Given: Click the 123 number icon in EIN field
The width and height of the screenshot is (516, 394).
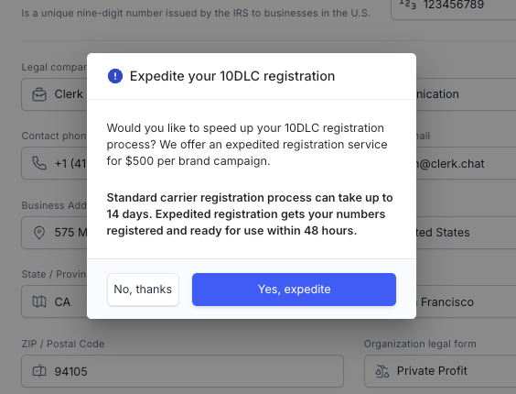Looking at the screenshot, I should (408, 5).
